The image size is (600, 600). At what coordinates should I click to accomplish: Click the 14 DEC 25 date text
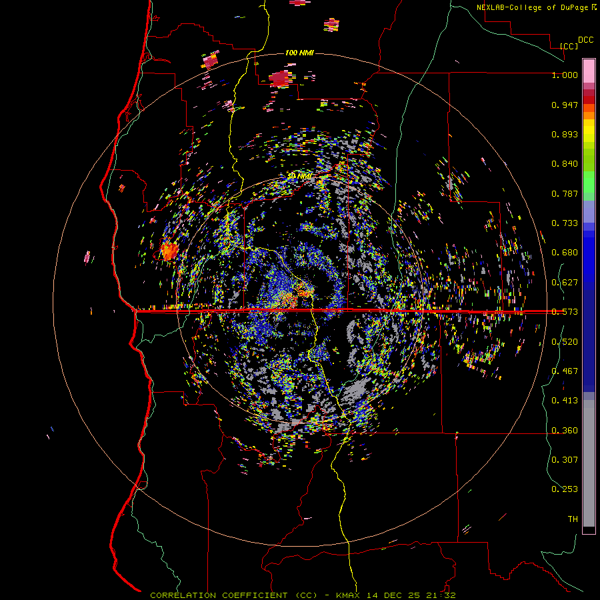click(393, 595)
